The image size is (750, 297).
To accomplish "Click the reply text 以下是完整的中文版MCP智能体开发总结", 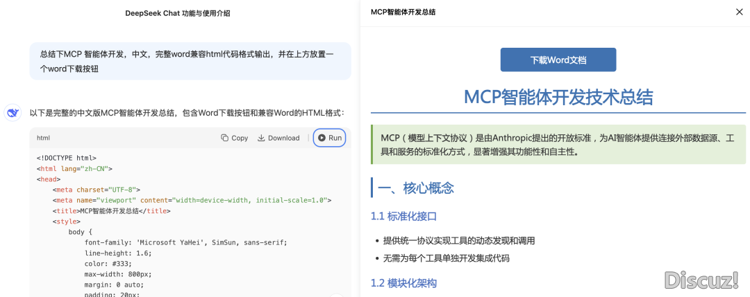I will pos(187,113).
